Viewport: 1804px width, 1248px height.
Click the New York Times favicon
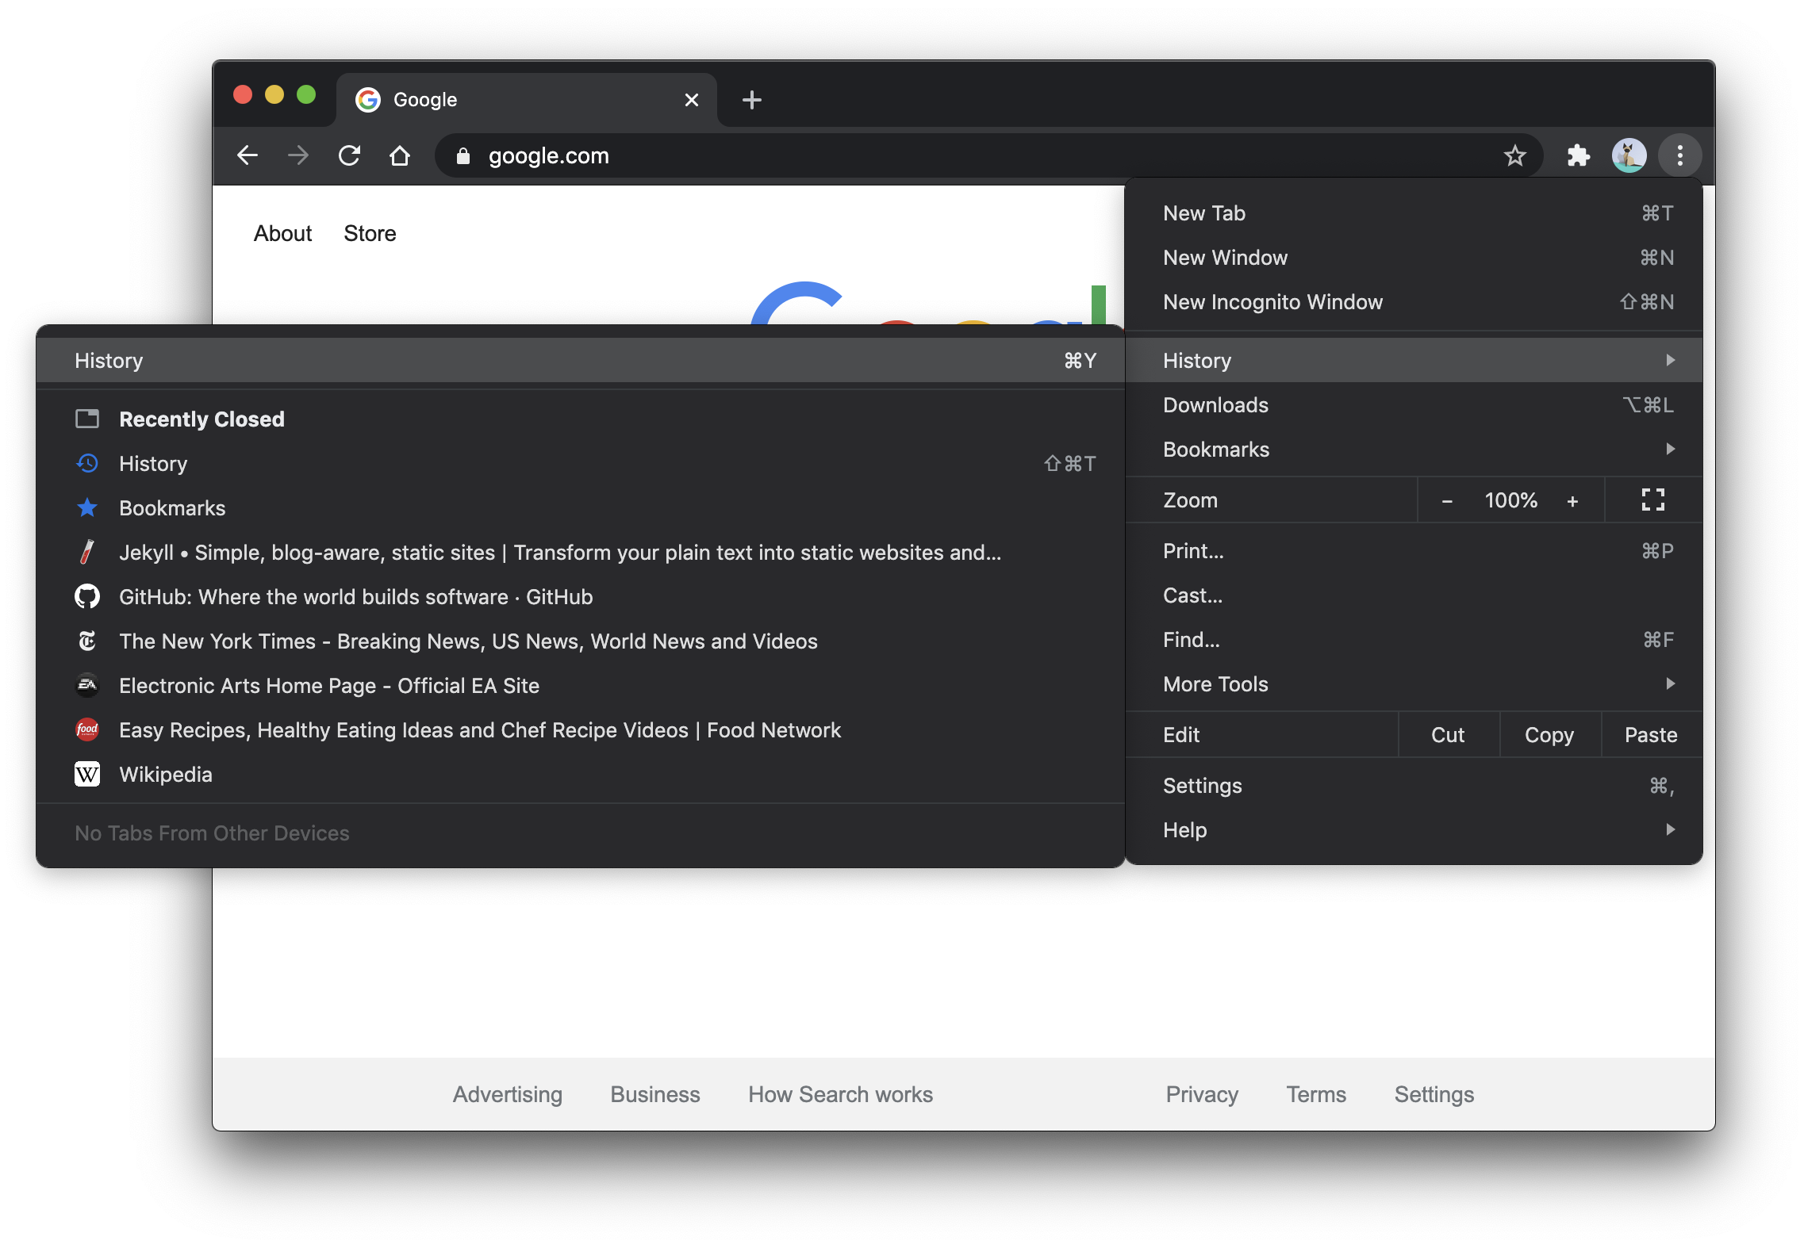pyautogui.click(x=87, y=641)
